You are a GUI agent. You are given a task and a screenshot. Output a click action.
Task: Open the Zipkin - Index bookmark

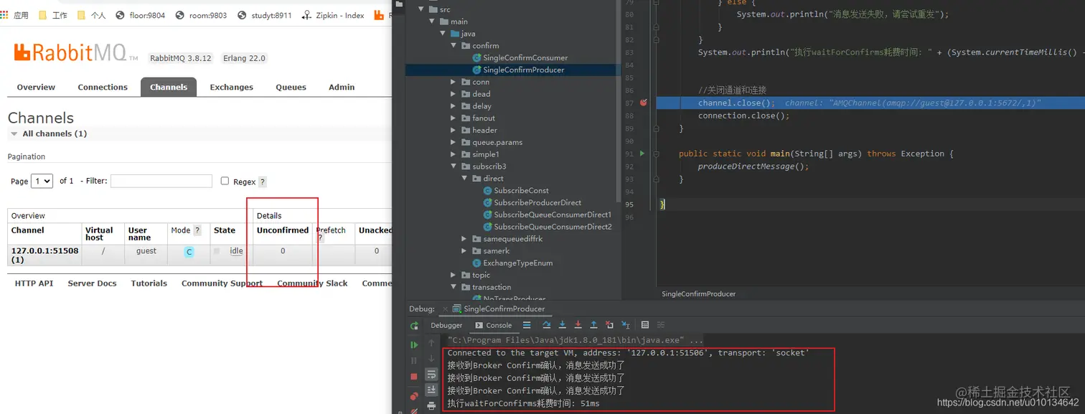(x=334, y=15)
